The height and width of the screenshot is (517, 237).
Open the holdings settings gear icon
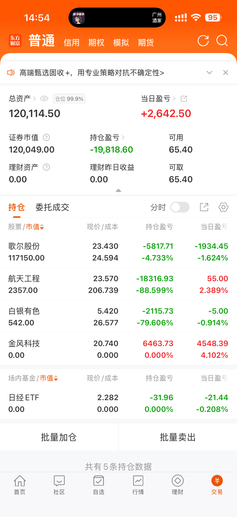tap(223, 207)
